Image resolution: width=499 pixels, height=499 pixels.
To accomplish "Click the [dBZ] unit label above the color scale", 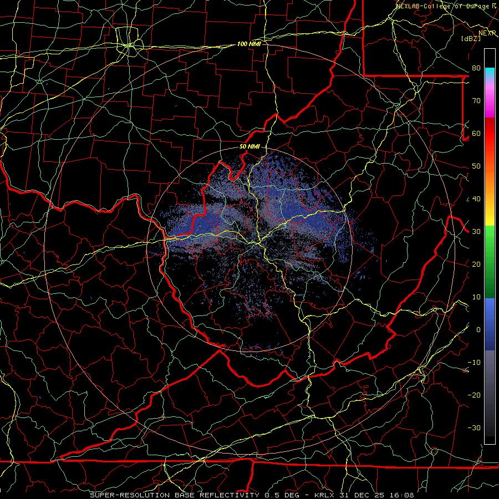I will (471, 38).
